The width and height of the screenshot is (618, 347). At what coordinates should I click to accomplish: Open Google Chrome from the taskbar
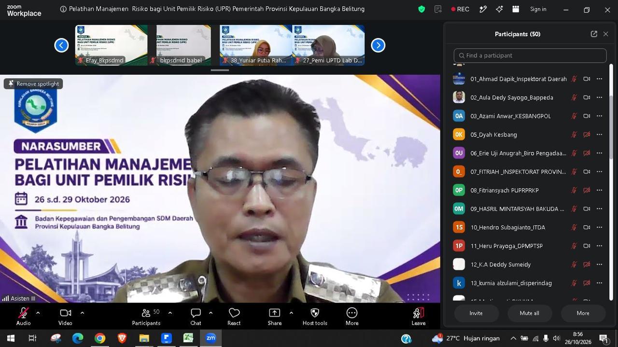[x=100, y=338]
